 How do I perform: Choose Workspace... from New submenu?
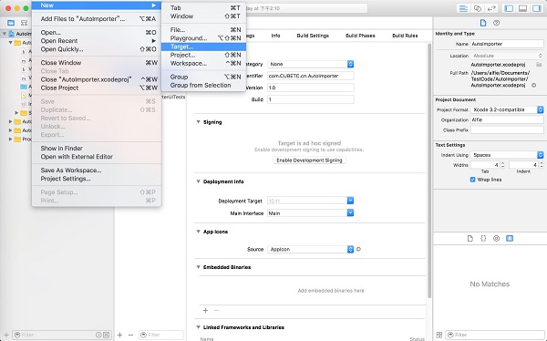pyautogui.click(x=203, y=64)
